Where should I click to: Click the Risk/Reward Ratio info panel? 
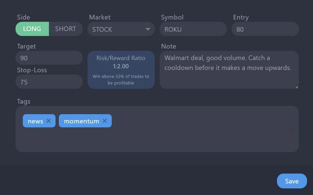pos(121,70)
